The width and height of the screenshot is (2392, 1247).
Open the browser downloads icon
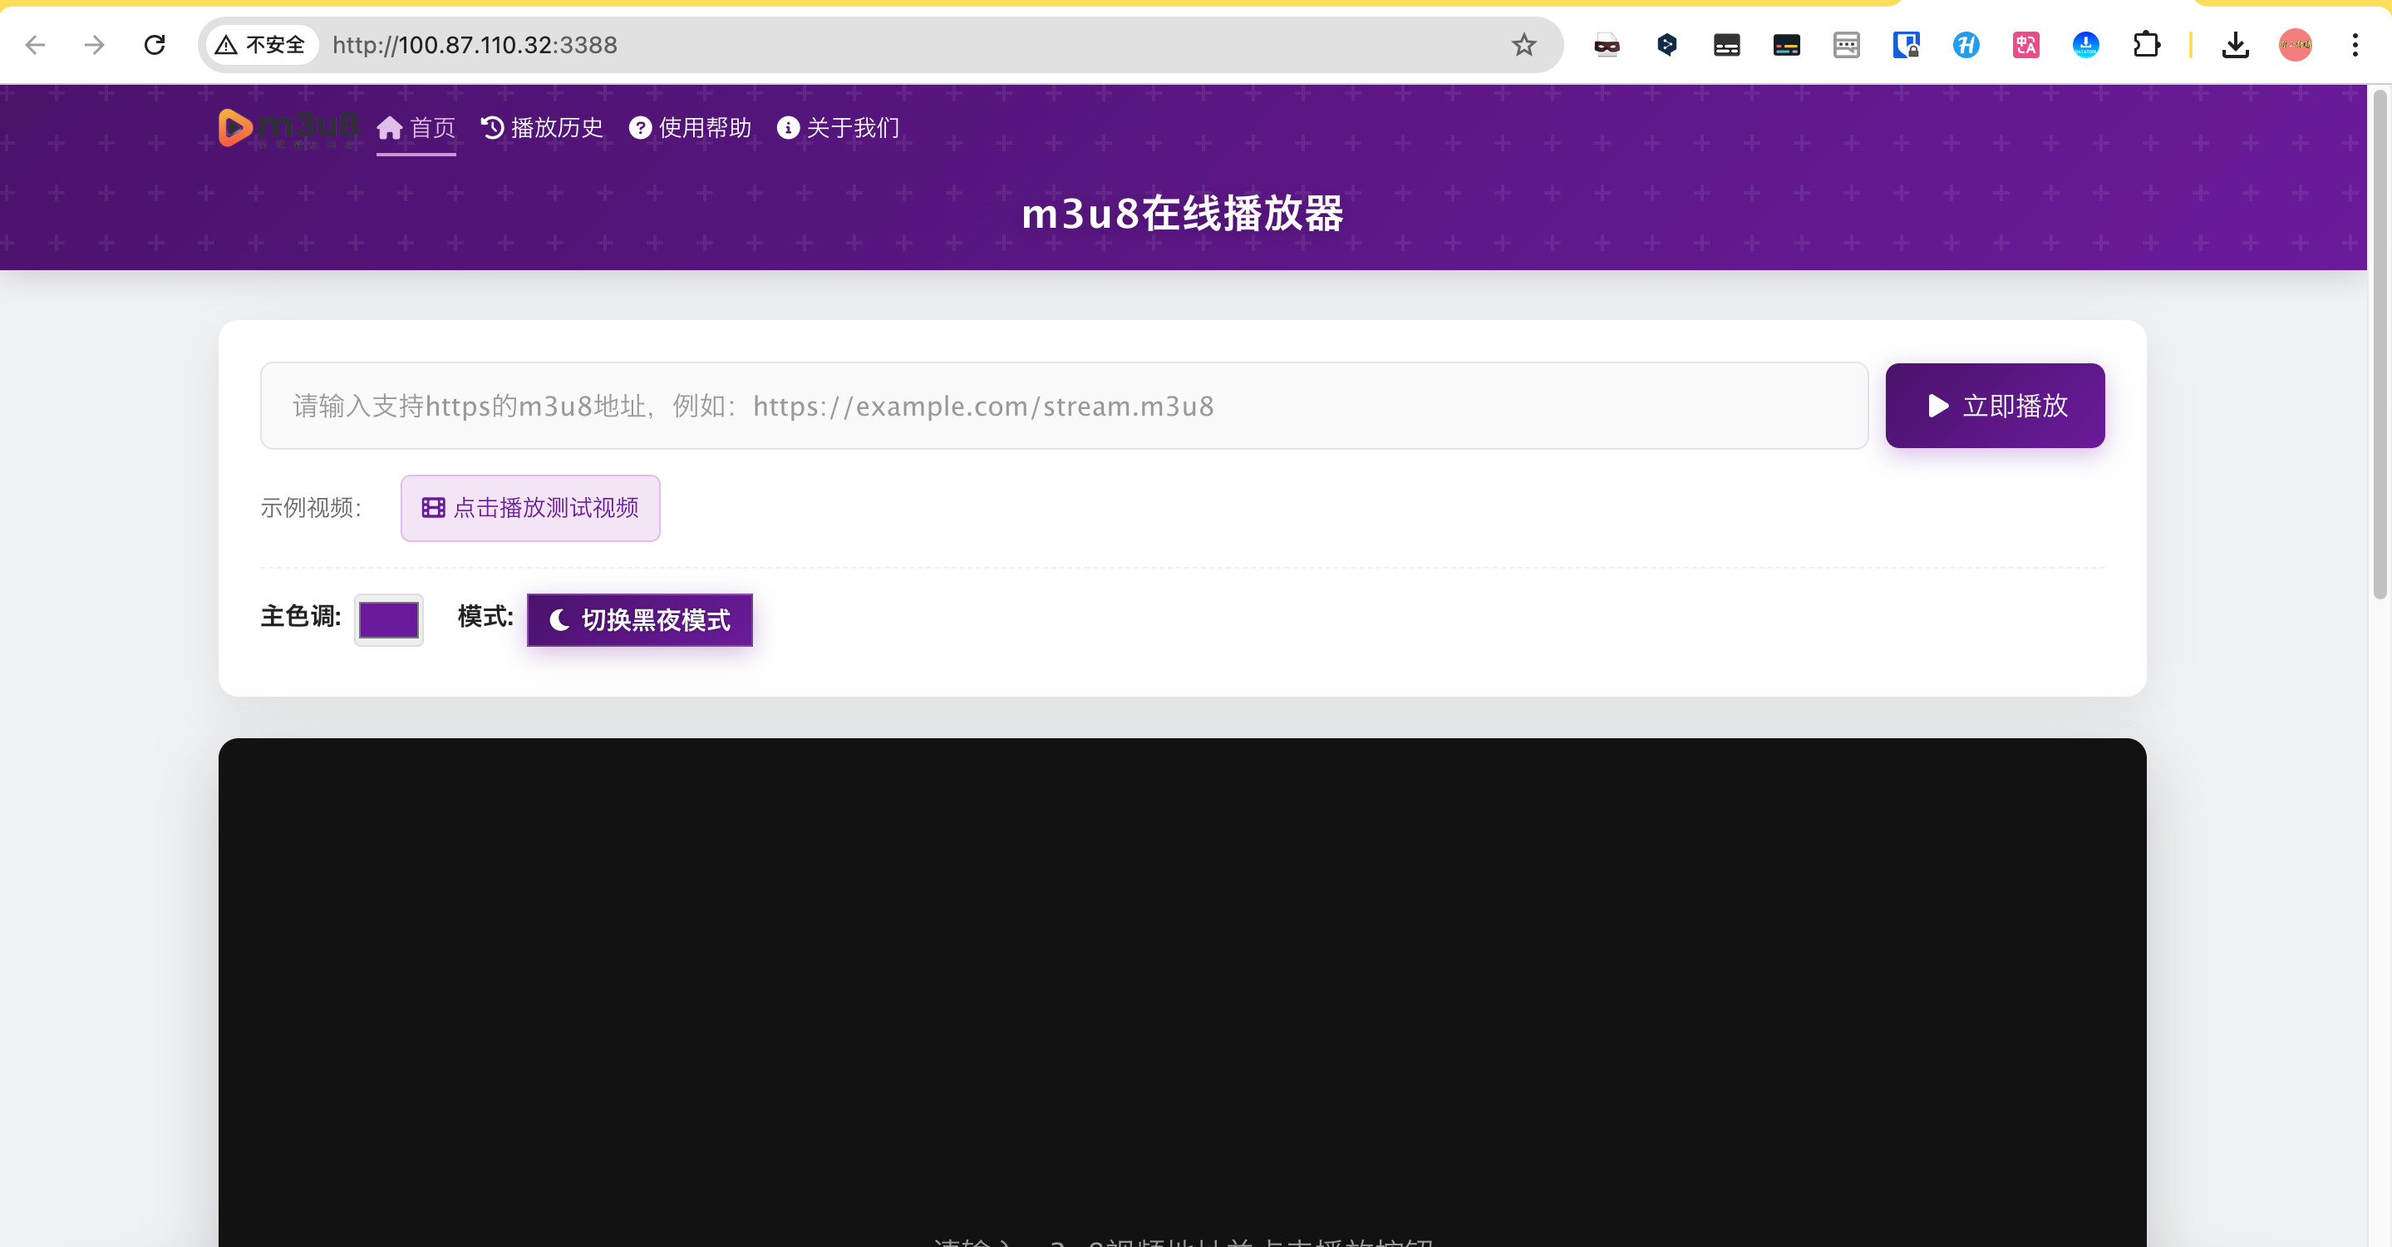2234,45
